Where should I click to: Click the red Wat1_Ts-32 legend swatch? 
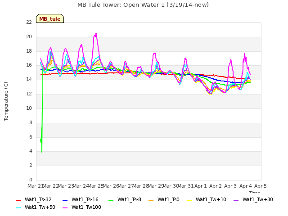tap(18, 200)
